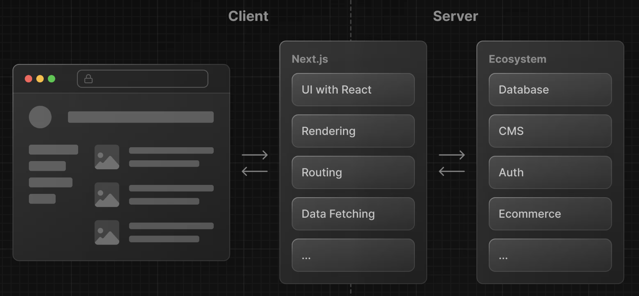Click the ellipsis box under Ecommerce

(x=550, y=255)
